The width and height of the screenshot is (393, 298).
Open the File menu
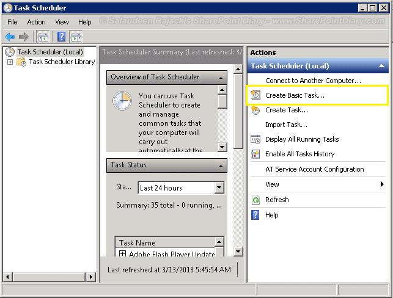12,22
